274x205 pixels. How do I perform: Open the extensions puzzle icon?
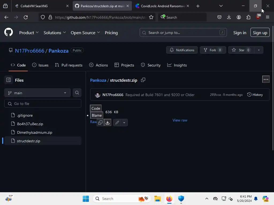click(248, 17)
